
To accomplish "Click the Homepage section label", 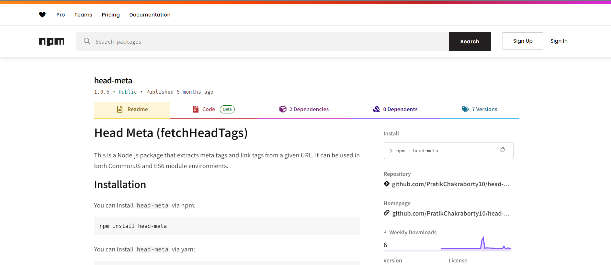I will (397, 203).
